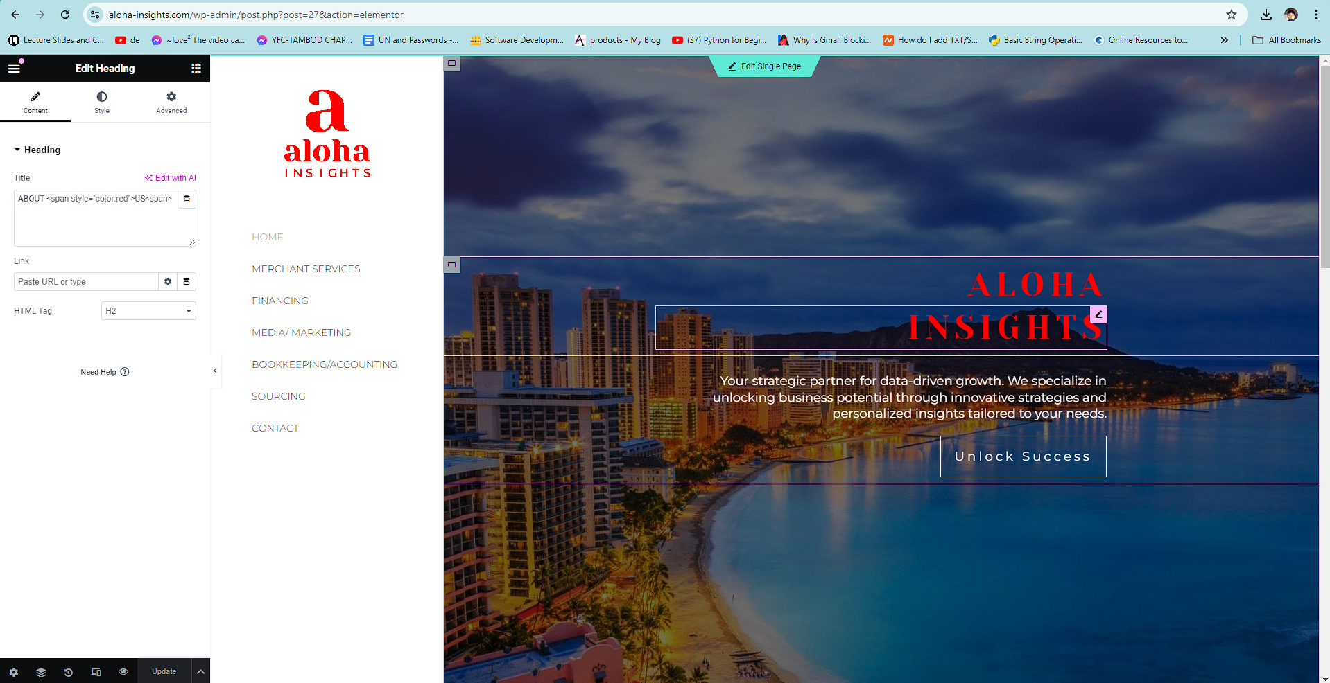Open the Navigator layers icon

(x=41, y=672)
